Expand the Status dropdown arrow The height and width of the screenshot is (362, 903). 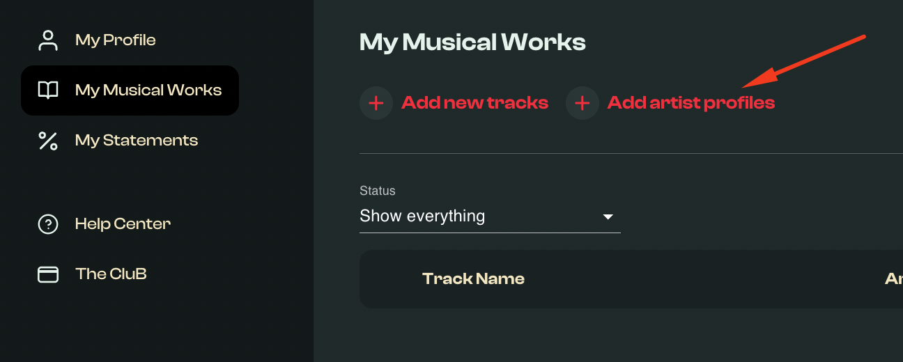[x=608, y=217]
